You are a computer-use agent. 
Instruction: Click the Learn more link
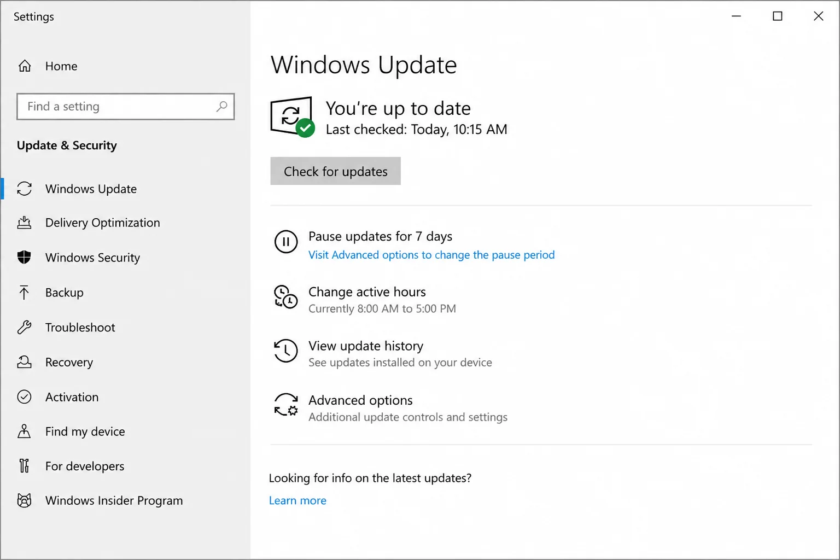click(x=297, y=500)
